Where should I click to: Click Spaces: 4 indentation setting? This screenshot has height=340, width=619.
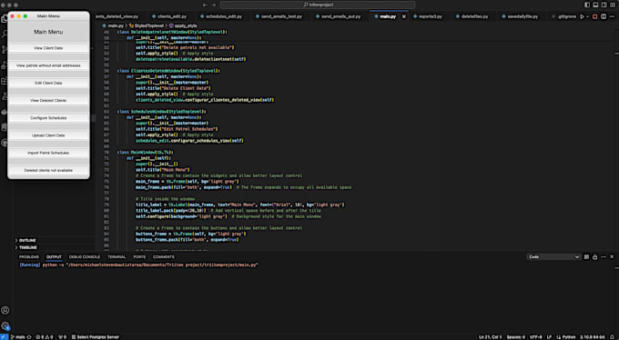[x=515, y=337]
